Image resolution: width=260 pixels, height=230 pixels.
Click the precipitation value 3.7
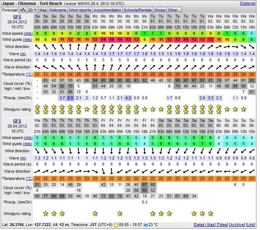pyautogui.click(x=62, y=98)
